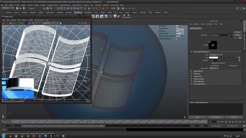Click the Copy Tab button
The image size is (246, 138).
tap(234, 117)
